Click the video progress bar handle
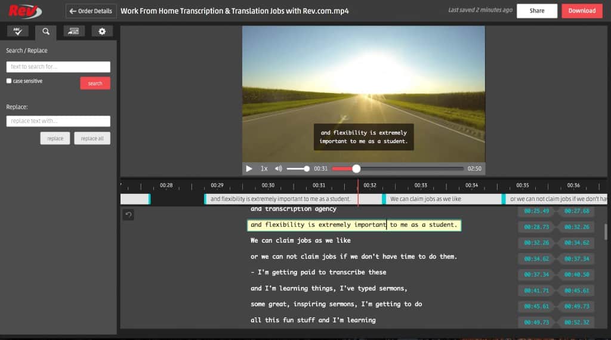Screen dimensions: 611x340 point(356,169)
